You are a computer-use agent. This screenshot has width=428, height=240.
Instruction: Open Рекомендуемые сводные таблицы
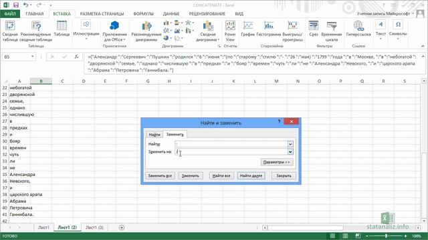pos(36,31)
